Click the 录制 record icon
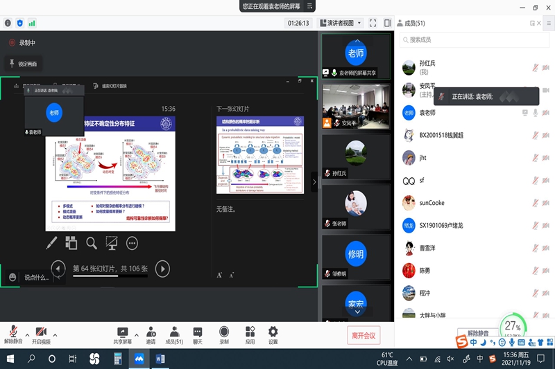Viewport: 555px width, 369px height. coord(224,335)
